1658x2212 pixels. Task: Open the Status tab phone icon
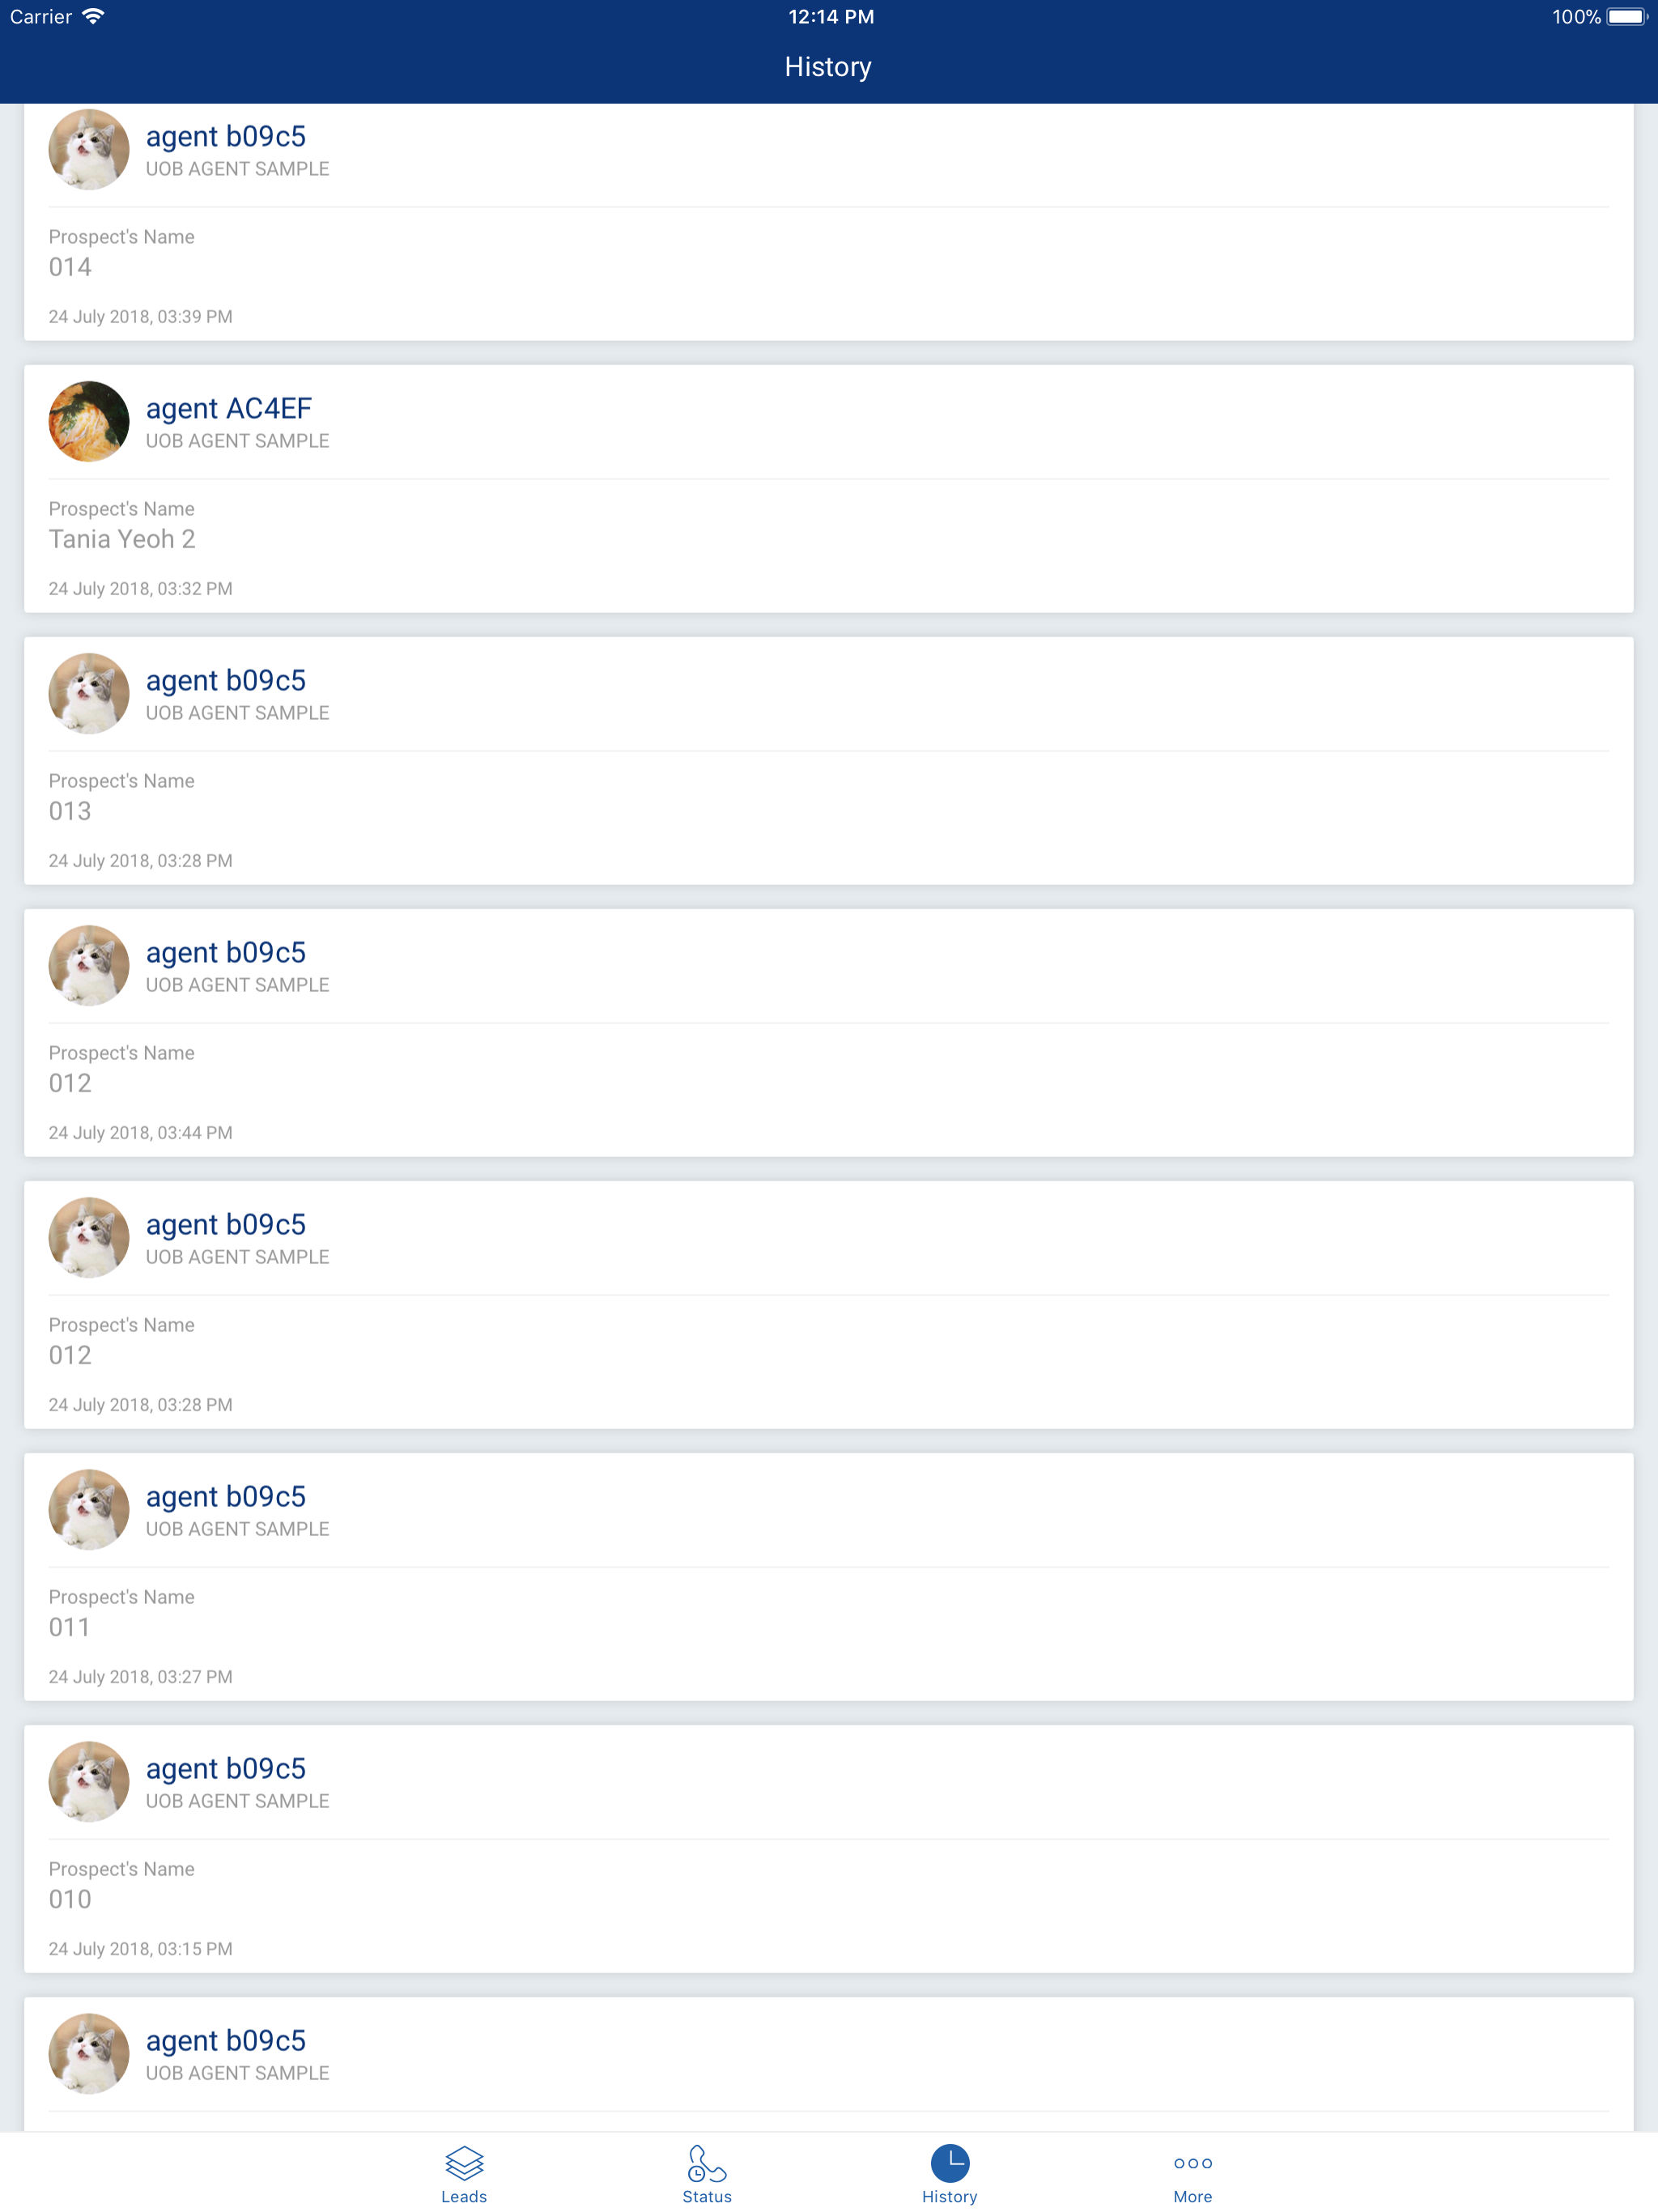706,2162
